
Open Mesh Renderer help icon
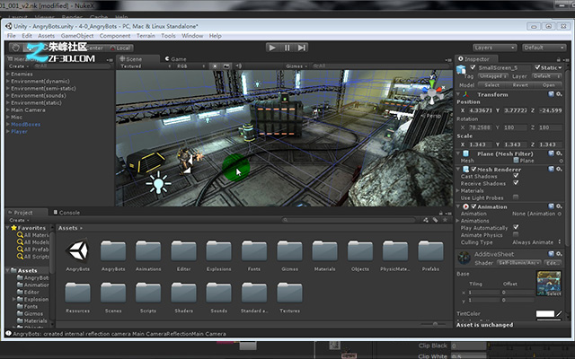coord(551,169)
